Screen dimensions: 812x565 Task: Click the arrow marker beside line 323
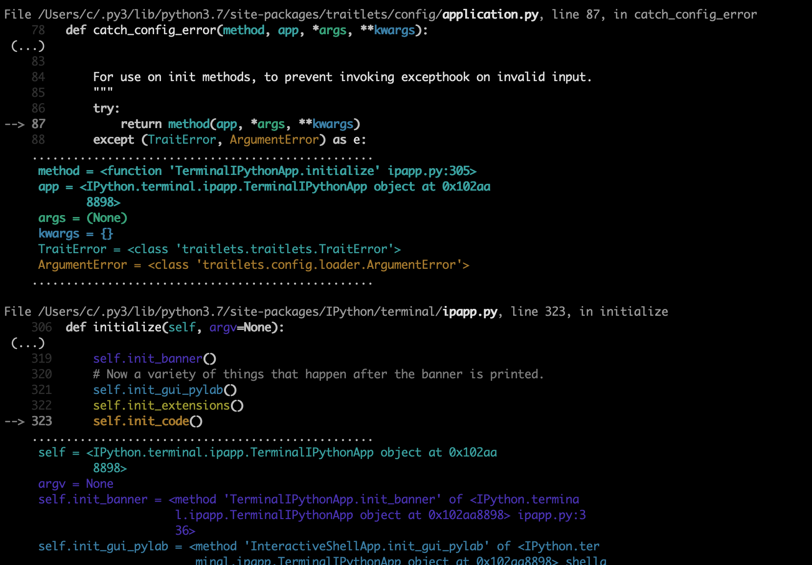[x=14, y=421]
